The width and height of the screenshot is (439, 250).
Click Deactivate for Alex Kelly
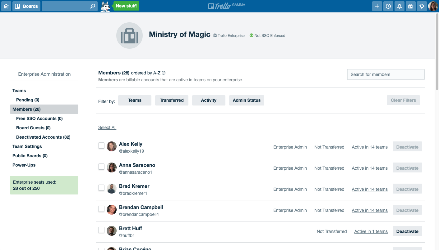click(407, 147)
